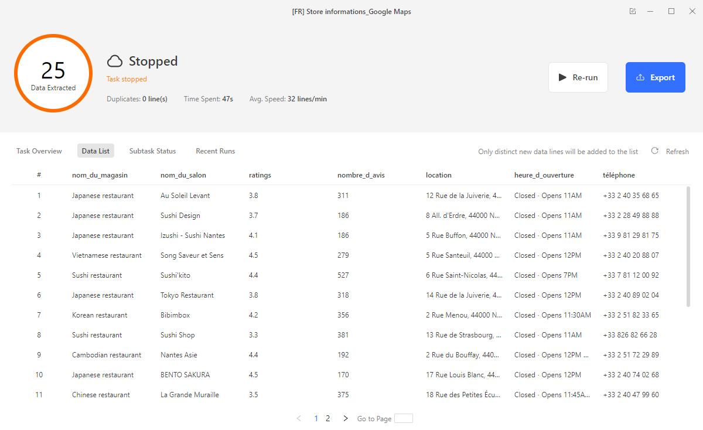Click the téléphone column header
Viewport: 703px width, 430px height.
point(619,175)
